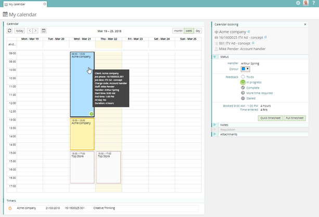Go to next week arrow
The image size is (319, 217).
[35, 31]
